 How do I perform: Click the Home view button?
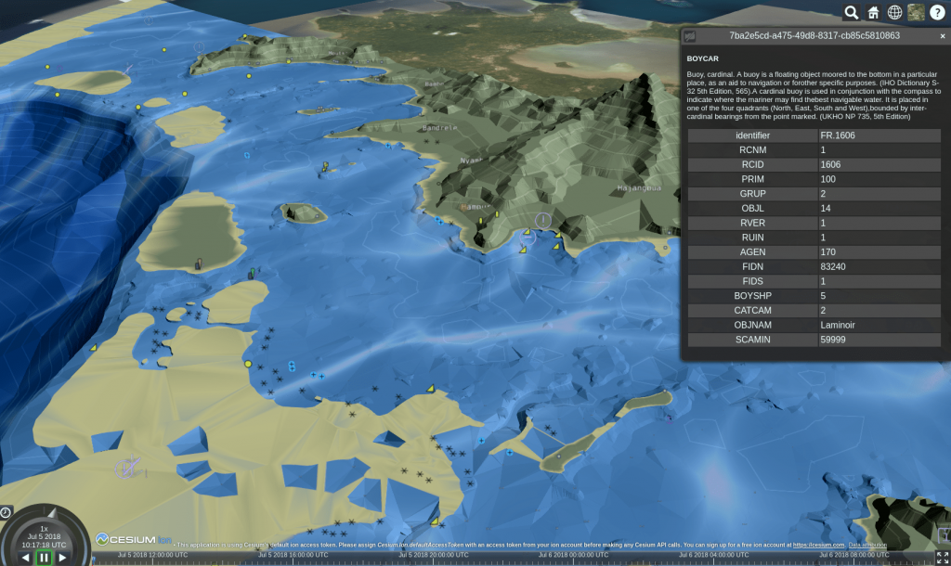(x=873, y=12)
